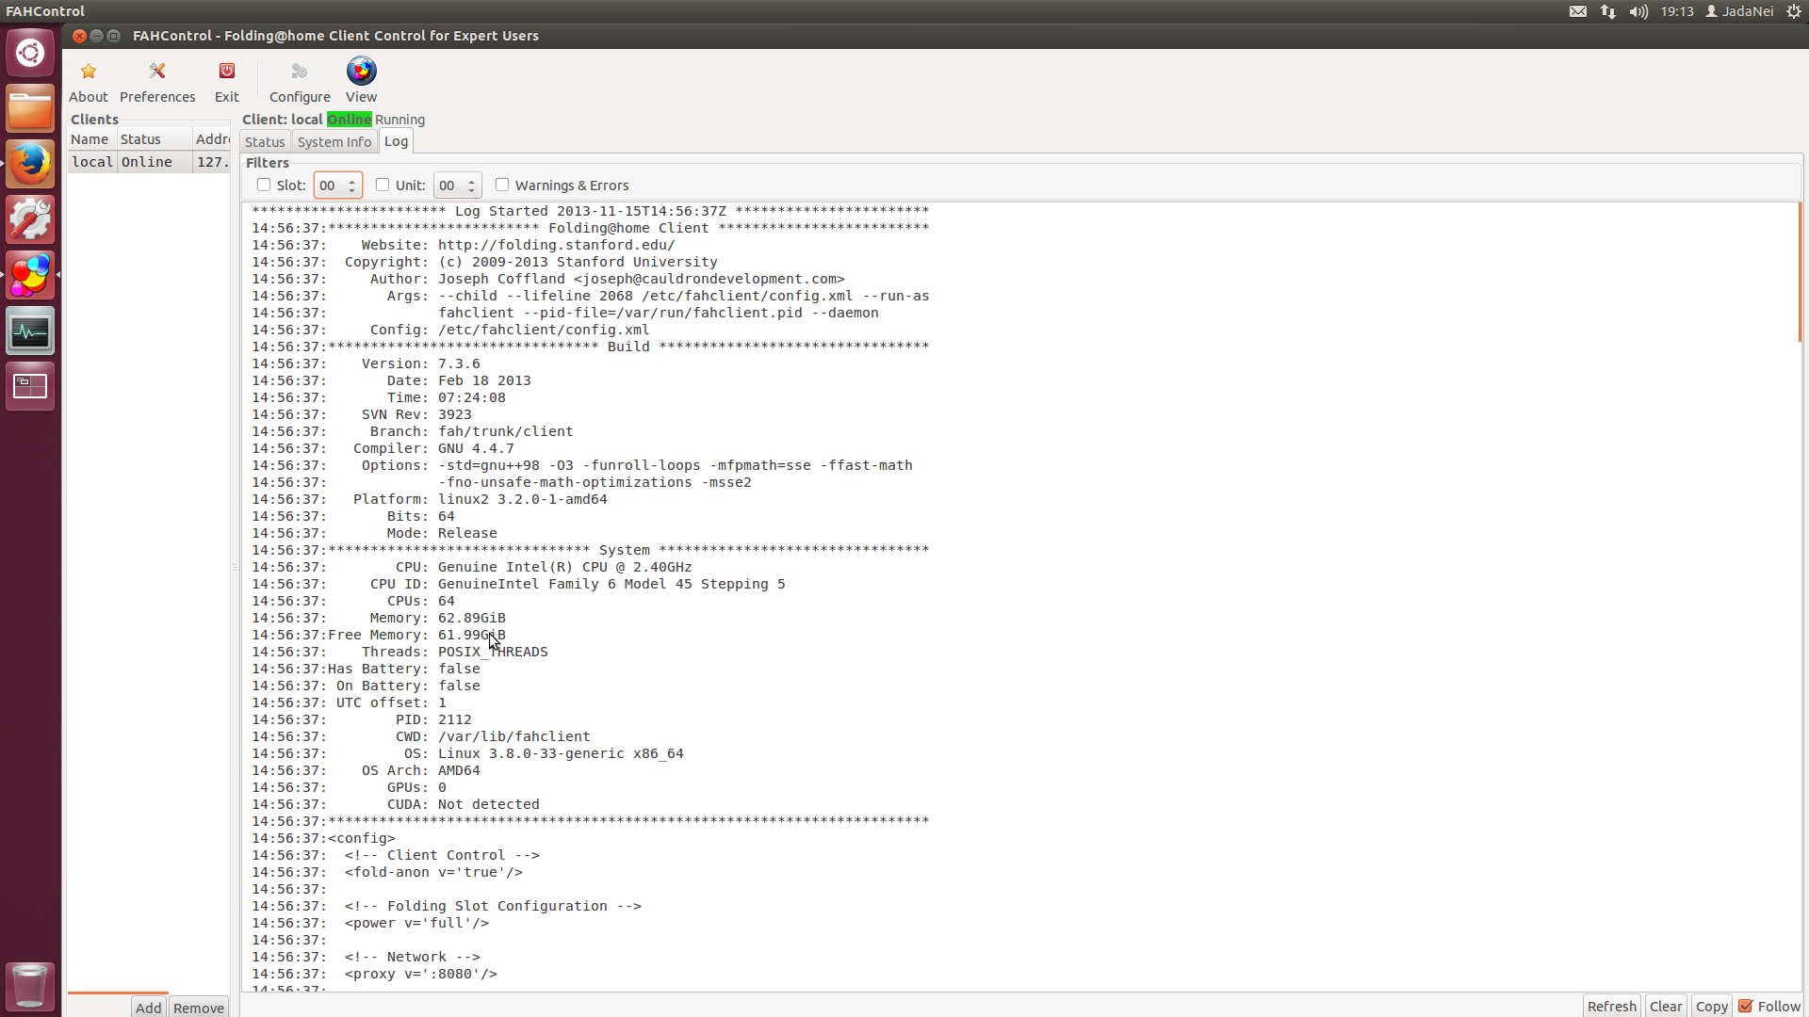Image resolution: width=1809 pixels, height=1017 pixels.
Task: Click the Refresh log button
Action: (1611, 1006)
